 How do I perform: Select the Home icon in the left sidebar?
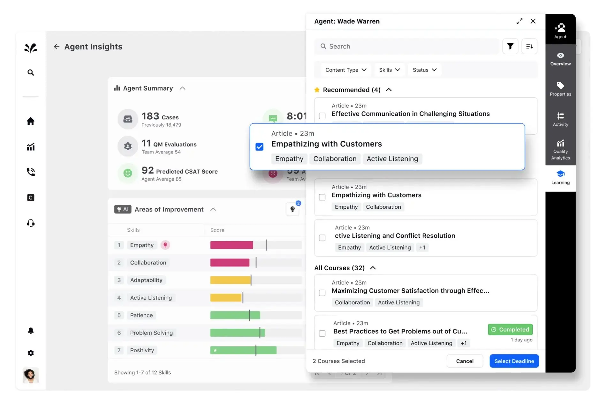click(30, 121)
